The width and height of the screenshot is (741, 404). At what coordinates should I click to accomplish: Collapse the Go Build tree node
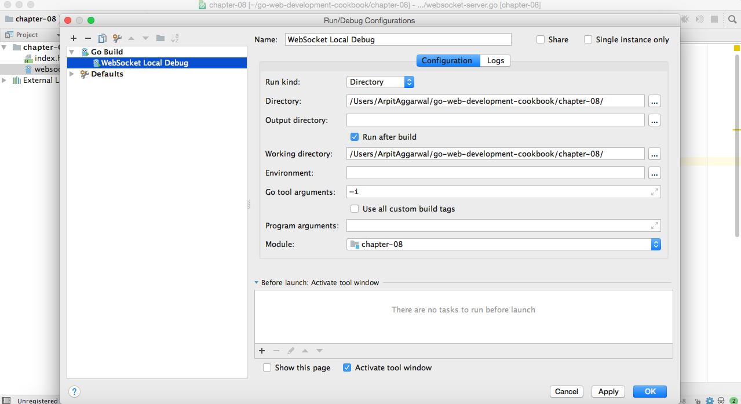click(x=72, y=52)
